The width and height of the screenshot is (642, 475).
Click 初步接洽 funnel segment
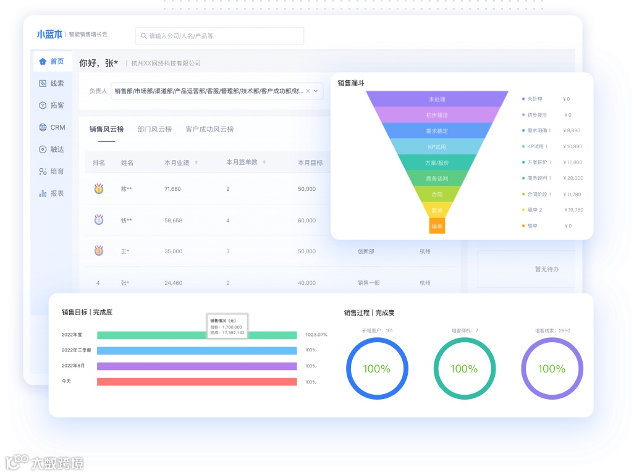tap(437, 115)
